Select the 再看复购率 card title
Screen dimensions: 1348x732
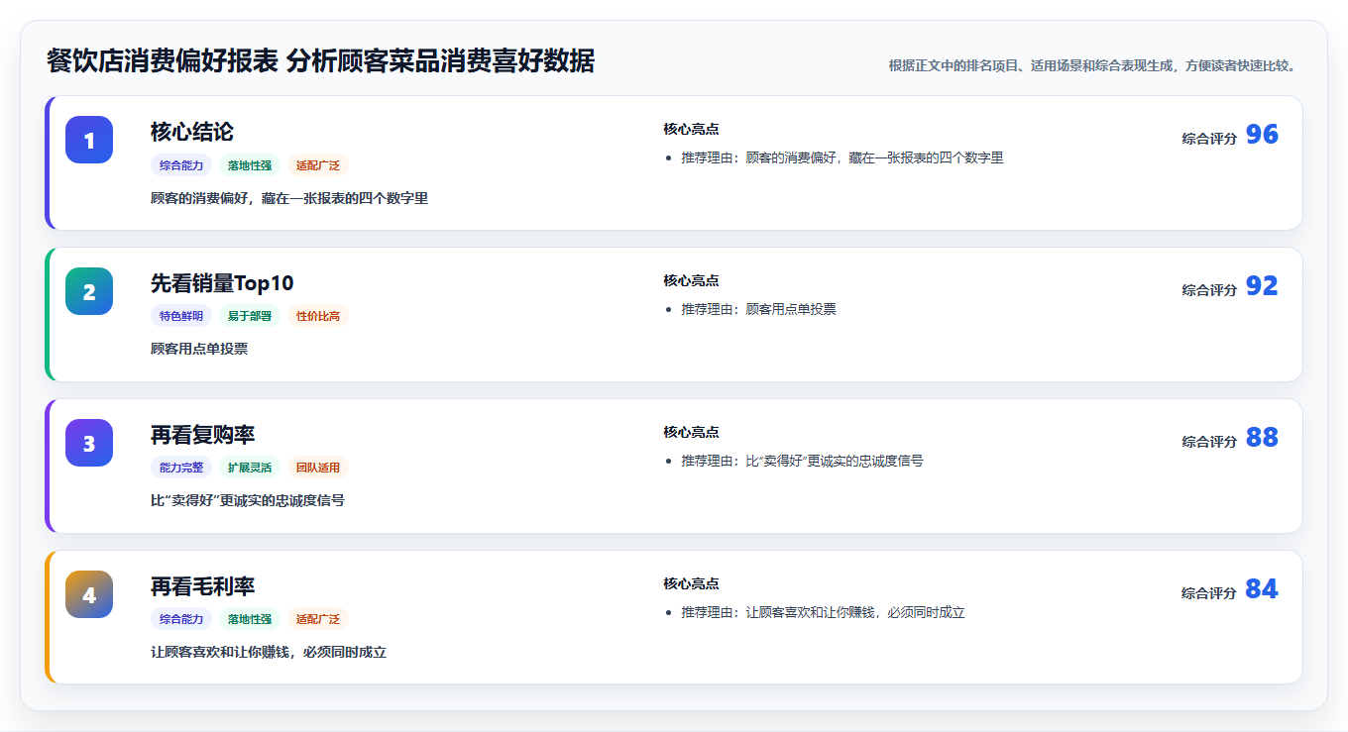pos(203,435)
